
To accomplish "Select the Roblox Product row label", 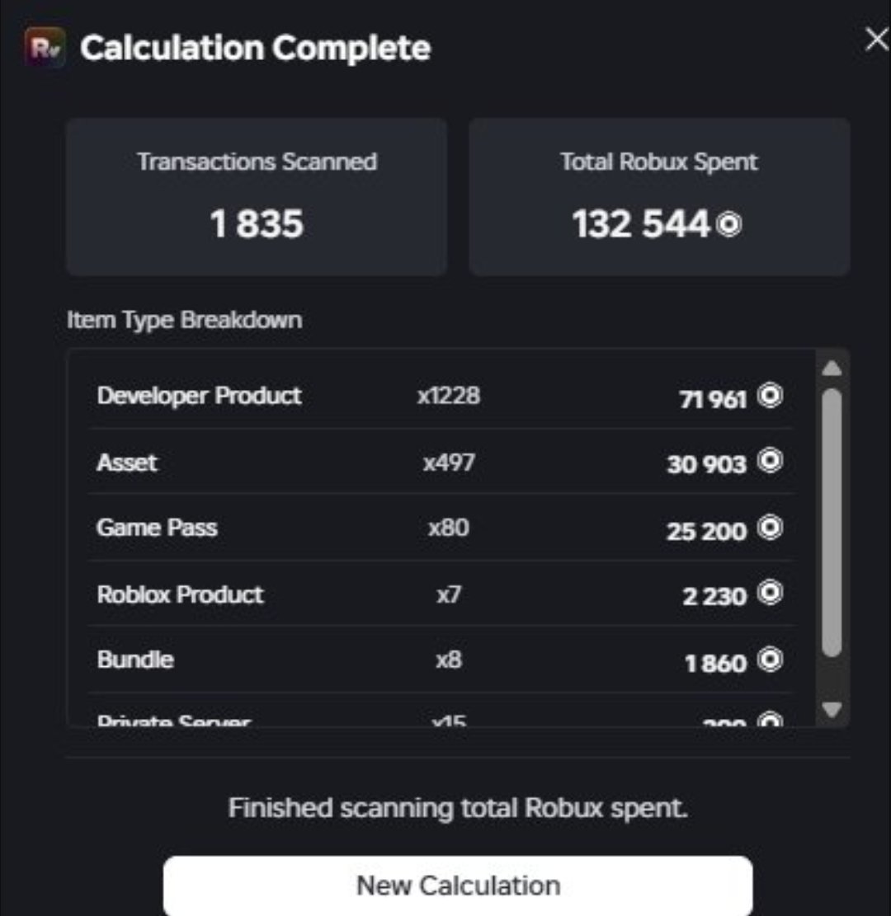I will coord(180,594).
